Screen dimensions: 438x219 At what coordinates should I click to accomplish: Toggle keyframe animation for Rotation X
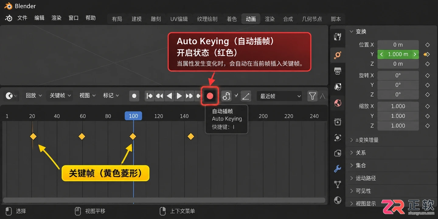427,75
